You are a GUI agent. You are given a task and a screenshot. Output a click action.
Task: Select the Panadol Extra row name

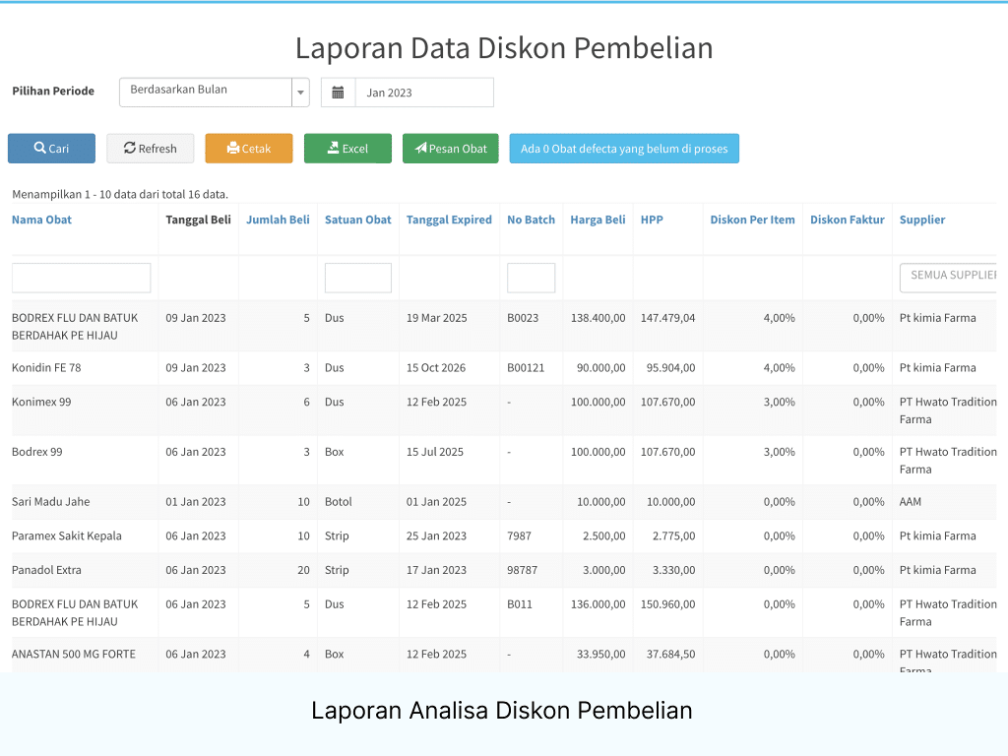pos(46,570)
